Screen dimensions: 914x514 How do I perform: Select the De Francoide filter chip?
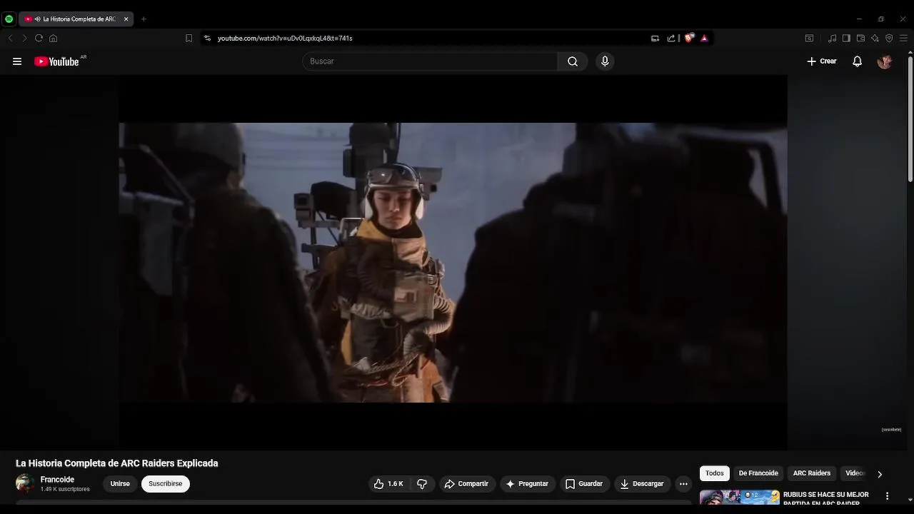(x=758, y=473)
